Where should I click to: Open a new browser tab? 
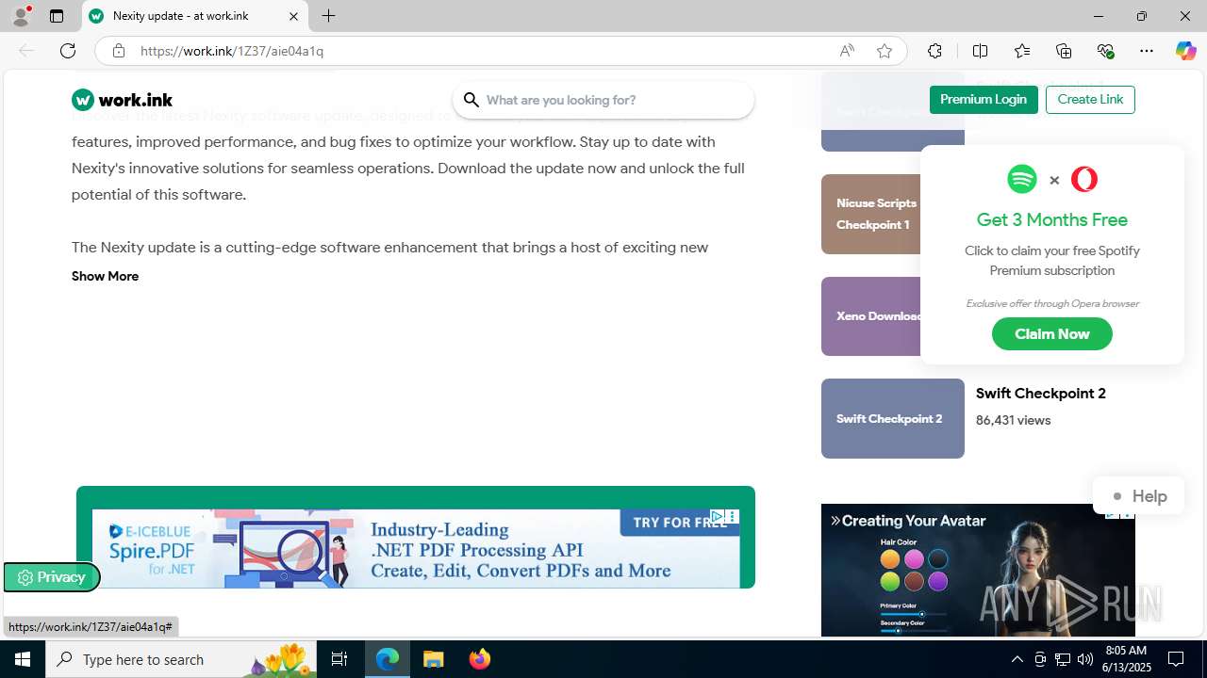(x=328, y=16)
